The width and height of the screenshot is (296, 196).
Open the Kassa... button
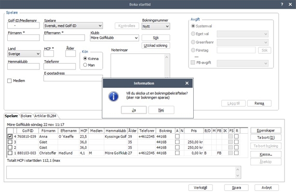click(266, 155)
